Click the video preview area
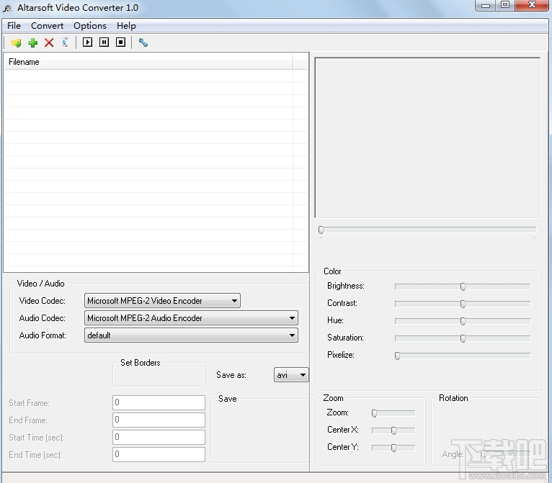This screenshot has width=552, height=483. click(427, 137)
